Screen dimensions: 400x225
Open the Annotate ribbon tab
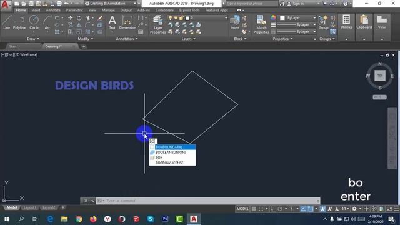click(53, 10)
